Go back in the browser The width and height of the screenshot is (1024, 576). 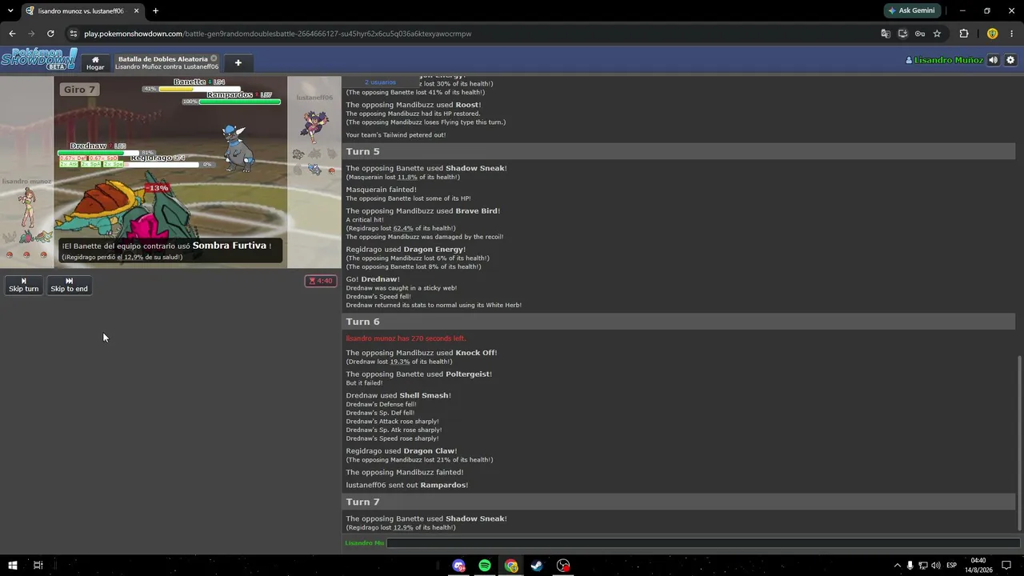click(12, 34)
